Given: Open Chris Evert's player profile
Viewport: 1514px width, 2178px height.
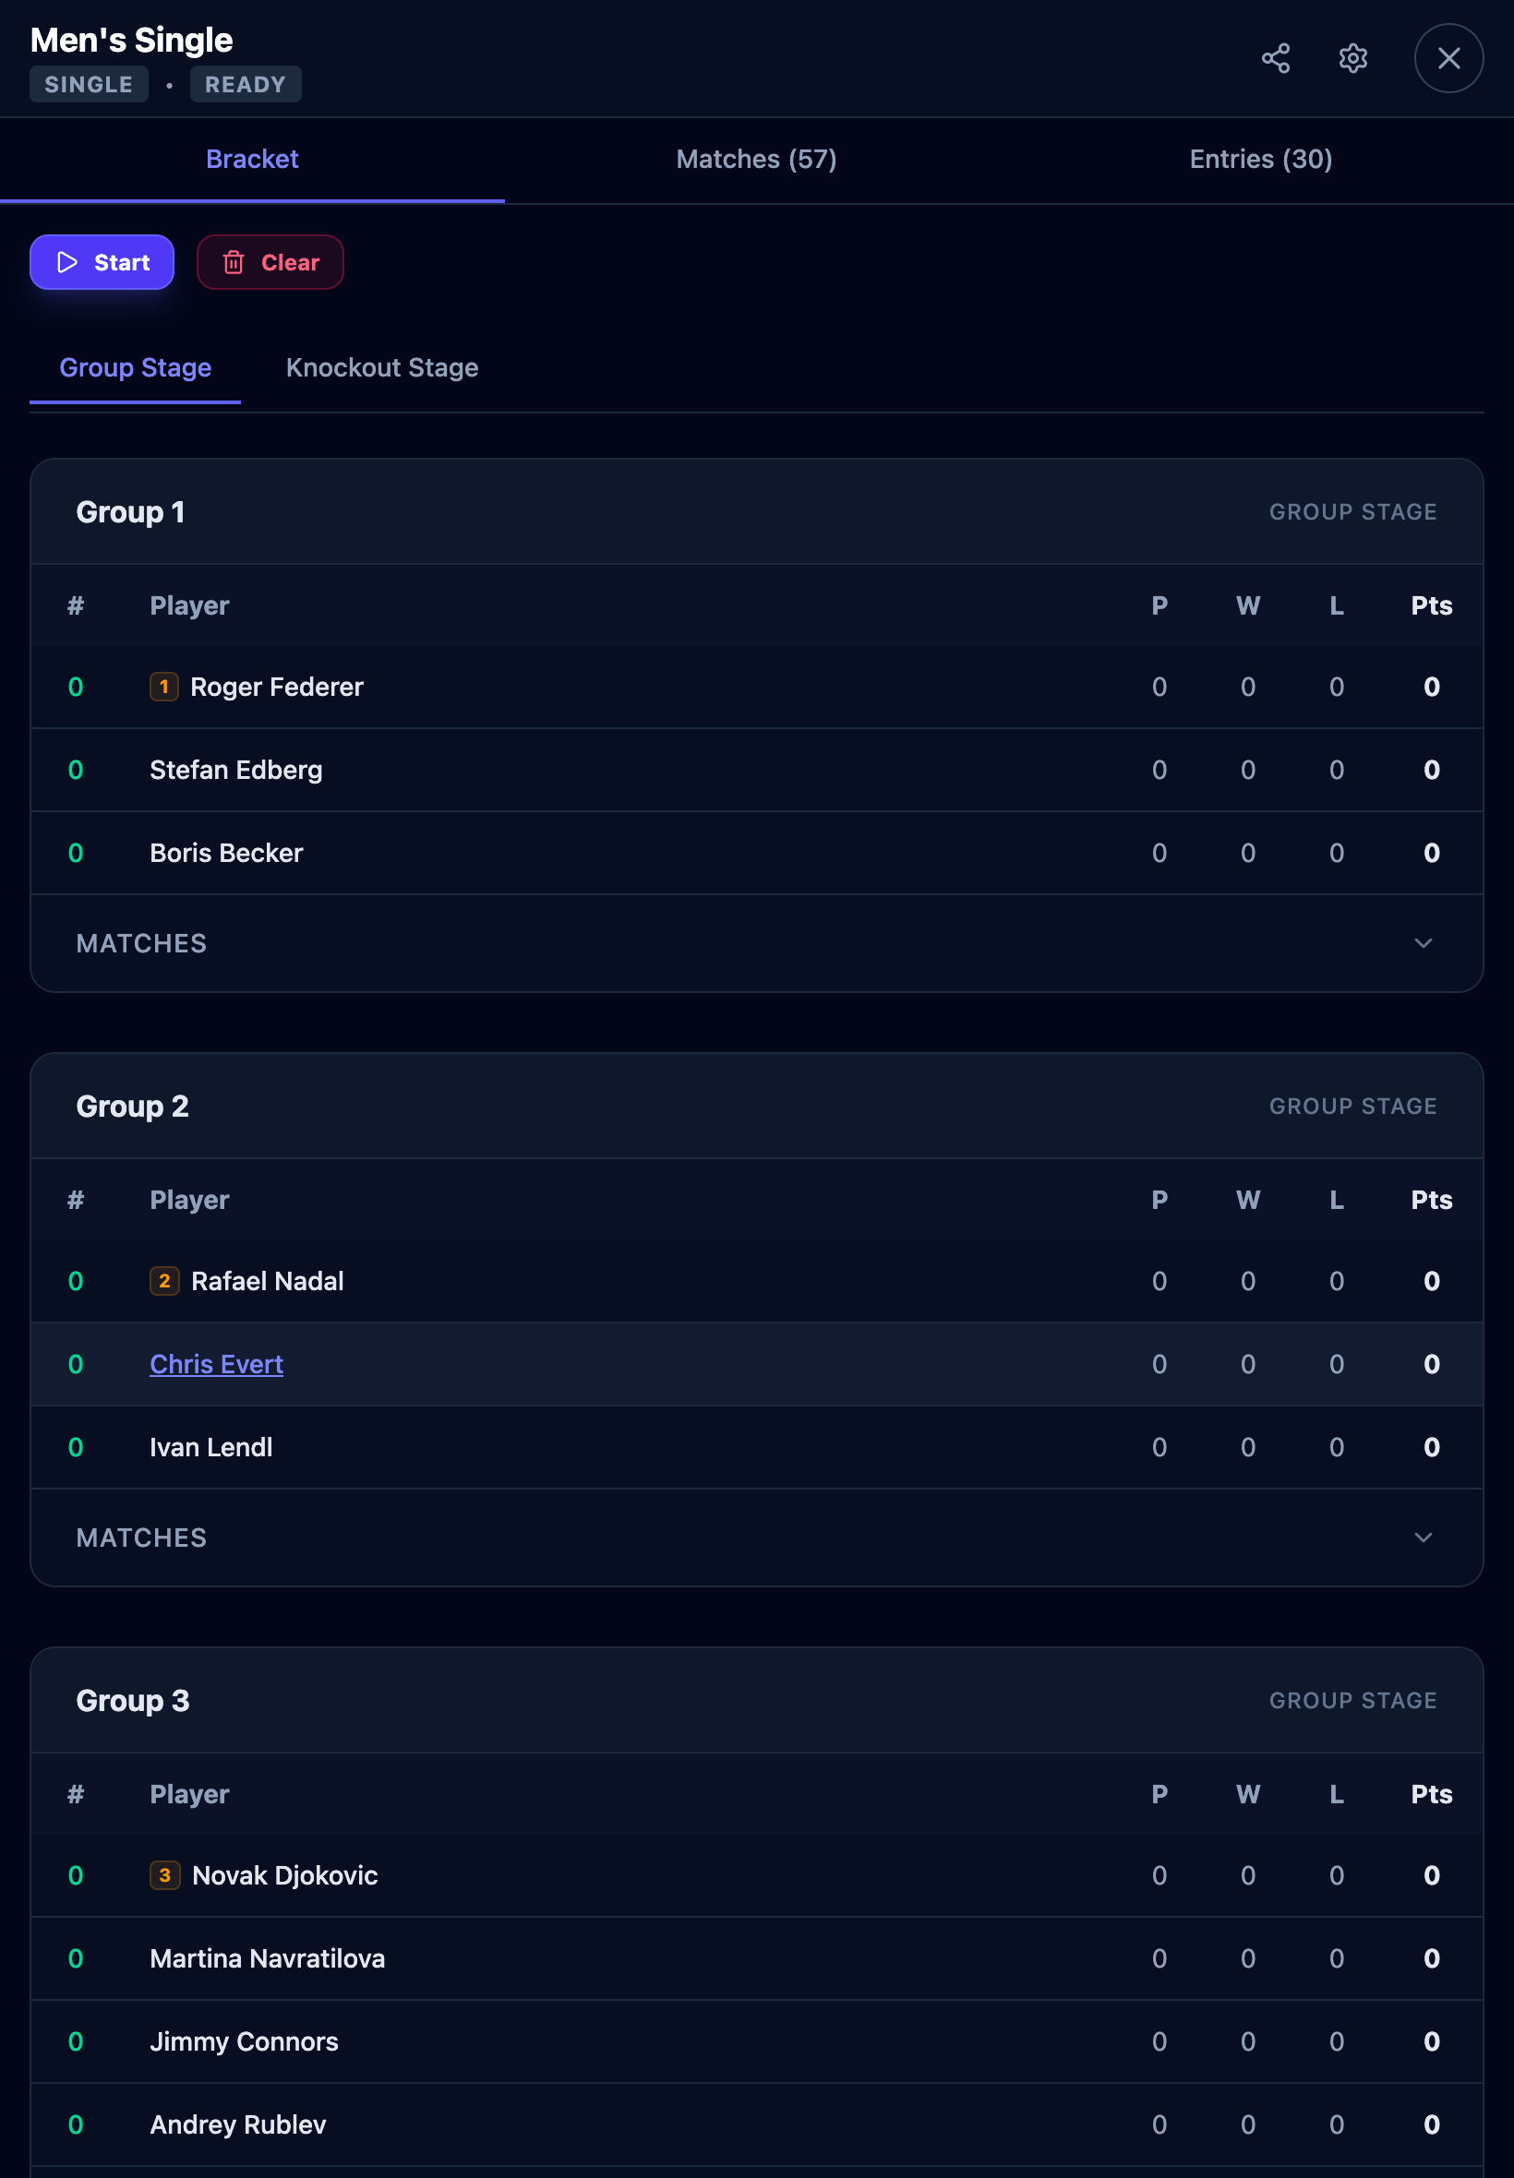Looking at the screenshot, I should [x=216, y=1363].
